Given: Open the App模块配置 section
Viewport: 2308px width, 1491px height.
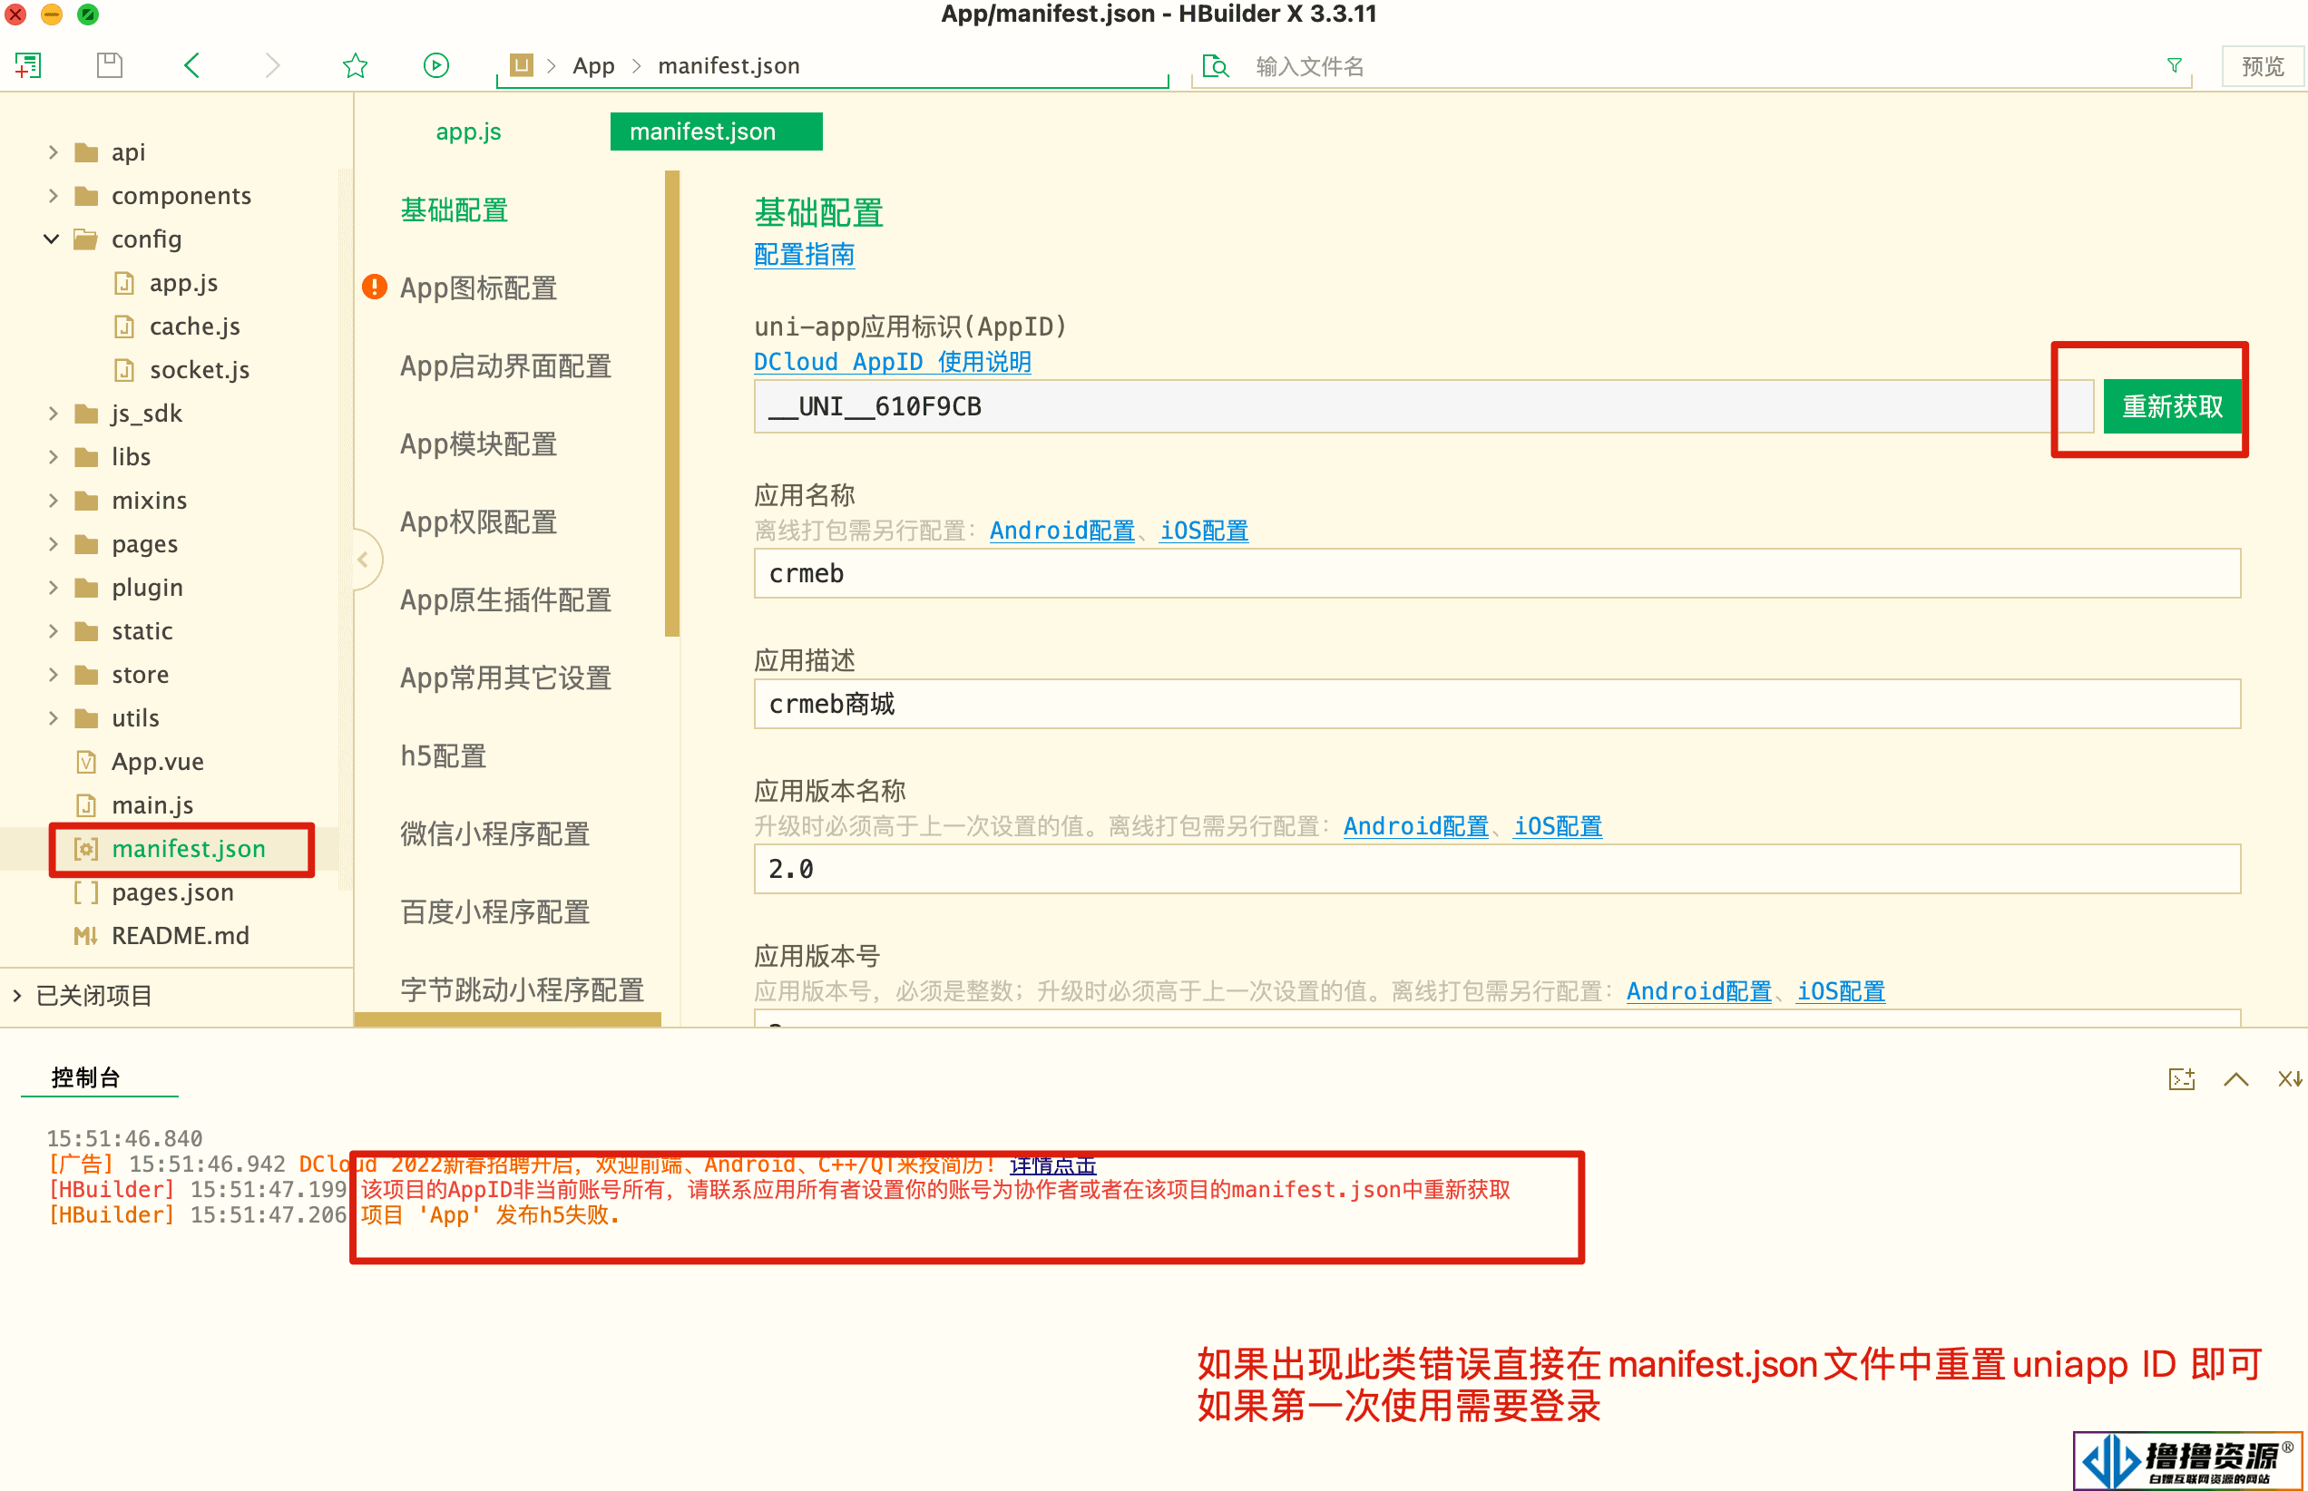Looking at the screenshot, I should point(478,444).
